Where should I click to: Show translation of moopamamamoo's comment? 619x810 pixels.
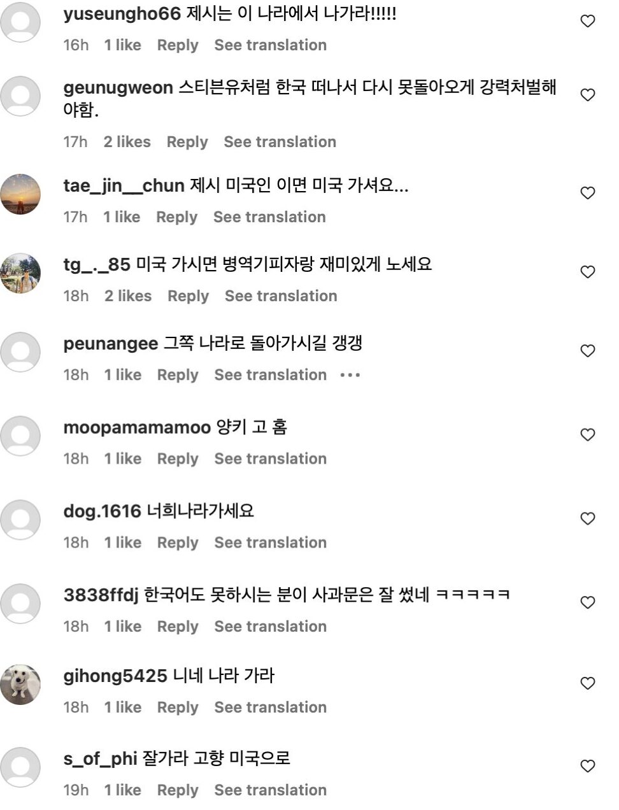(270, 459)
